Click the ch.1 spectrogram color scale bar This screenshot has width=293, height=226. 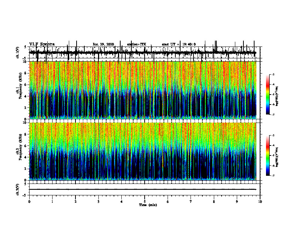tap(267, 95)
